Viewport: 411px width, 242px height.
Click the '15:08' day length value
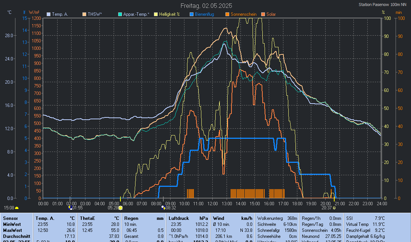coord(9,208)
